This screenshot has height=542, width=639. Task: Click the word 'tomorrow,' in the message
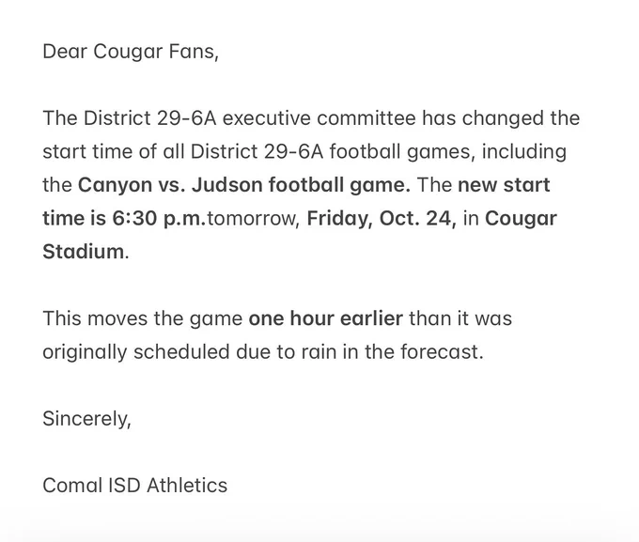254,219
